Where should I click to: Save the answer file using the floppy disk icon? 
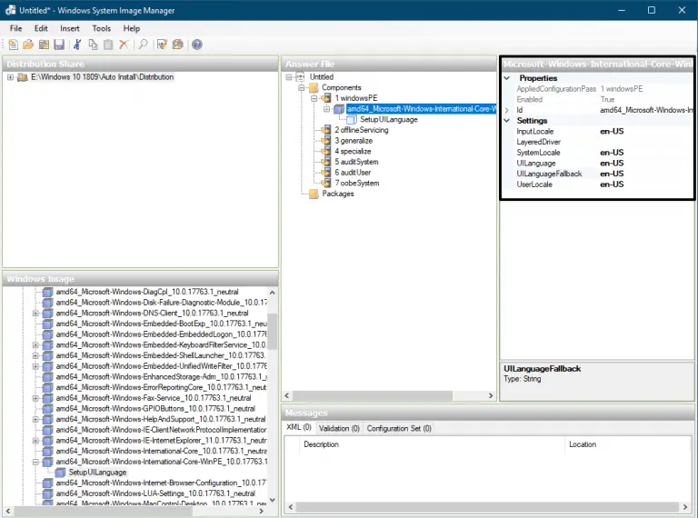[x=59, y=45]
